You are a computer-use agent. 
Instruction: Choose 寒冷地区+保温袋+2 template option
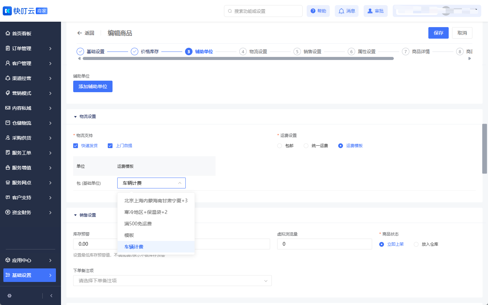coord(156,212)
